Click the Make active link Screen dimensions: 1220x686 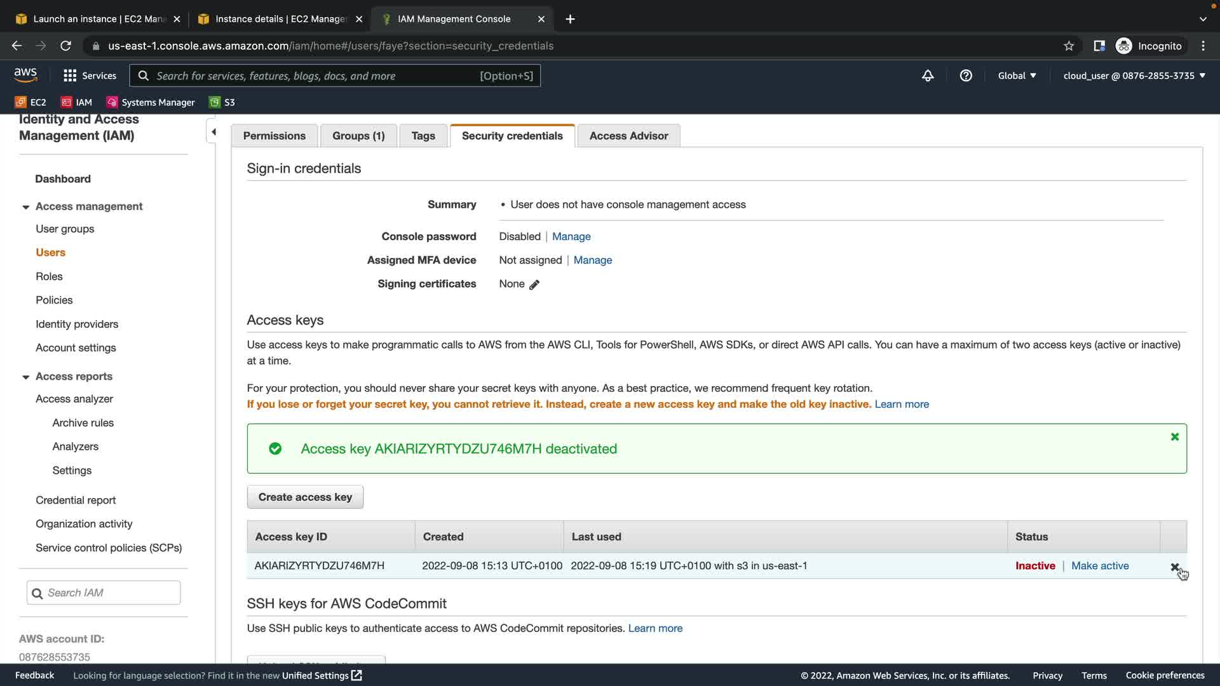click(1100, 566)
